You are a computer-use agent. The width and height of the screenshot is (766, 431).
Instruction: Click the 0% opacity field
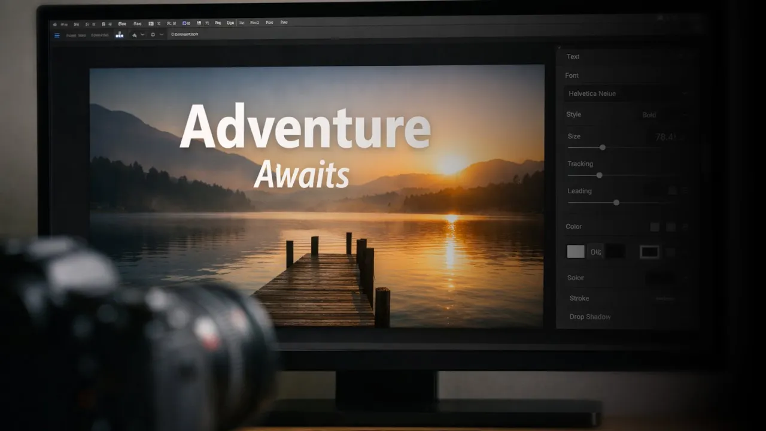coord(596,252)
